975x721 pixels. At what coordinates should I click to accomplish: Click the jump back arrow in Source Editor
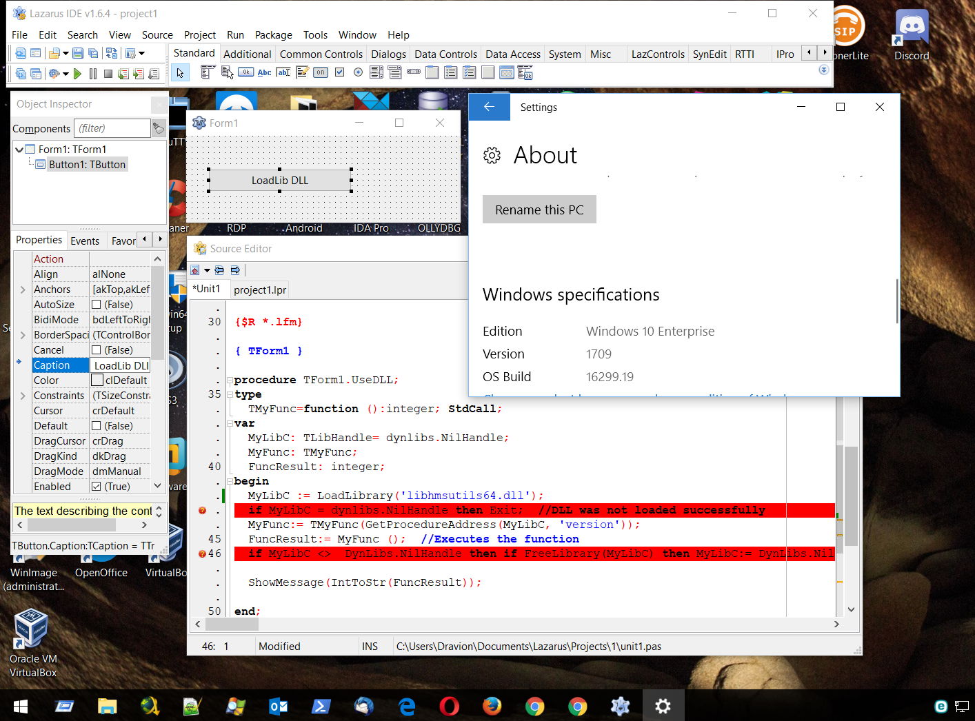tap(220, 270)
